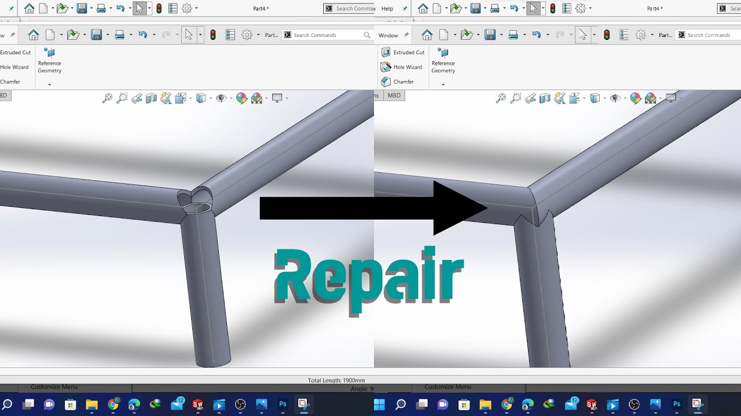Click Extruded Cut icon in right window

386,52
